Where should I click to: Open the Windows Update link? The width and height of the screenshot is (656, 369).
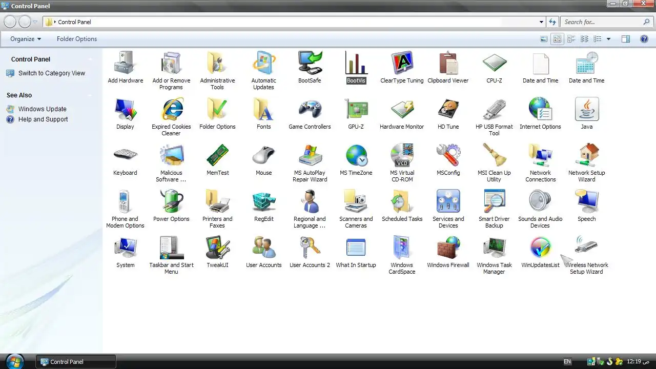point(42,109)
